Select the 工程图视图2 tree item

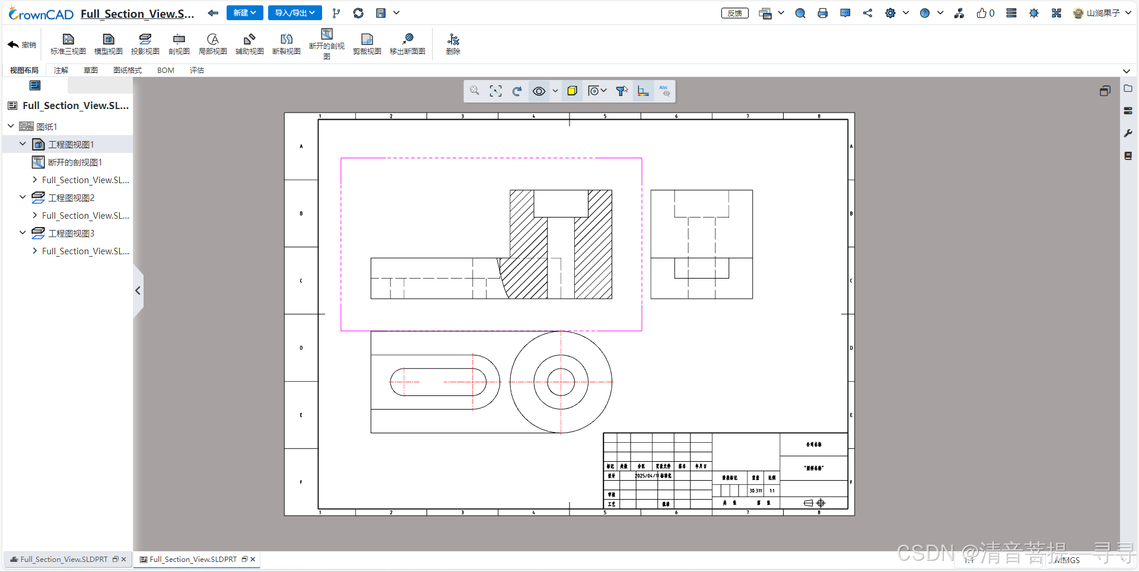click(71, 197)
